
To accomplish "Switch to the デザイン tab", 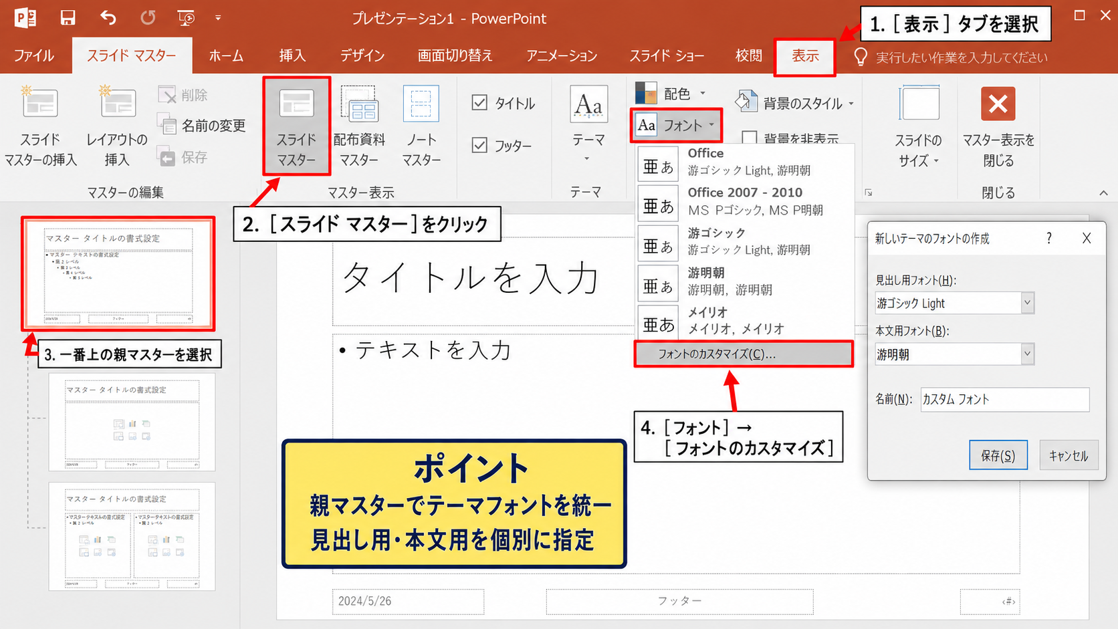I will 362,55.
